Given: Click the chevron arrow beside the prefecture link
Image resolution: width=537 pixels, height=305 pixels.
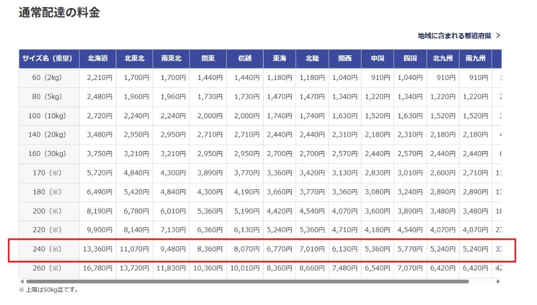Looking at the screenshot, I should tap(498, 36).
